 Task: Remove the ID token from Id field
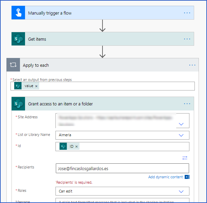[76, 146]
